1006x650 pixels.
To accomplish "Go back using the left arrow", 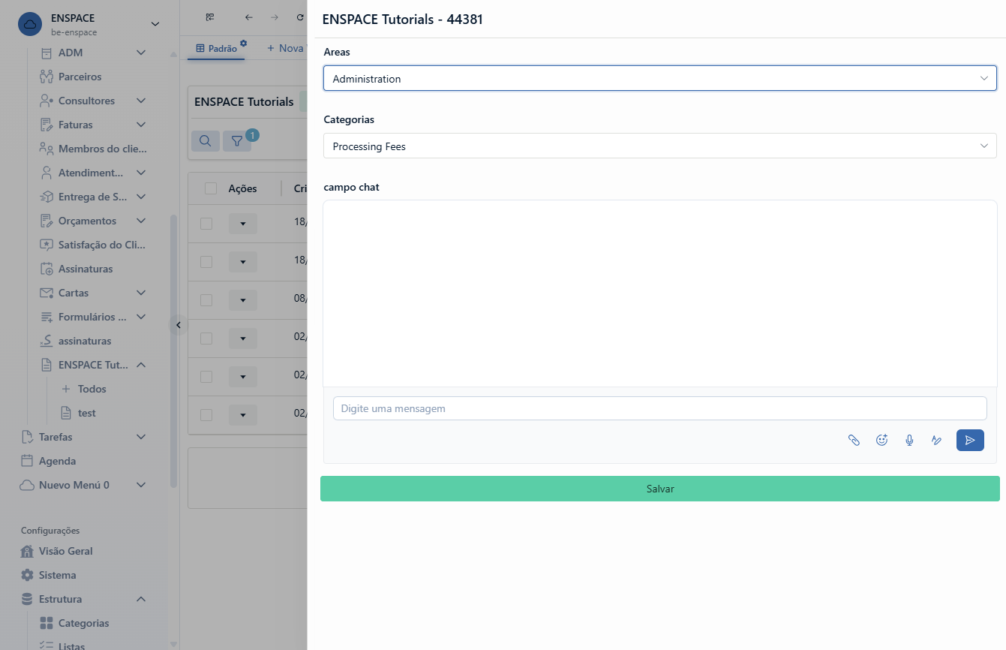I will (x=248, y=17).
